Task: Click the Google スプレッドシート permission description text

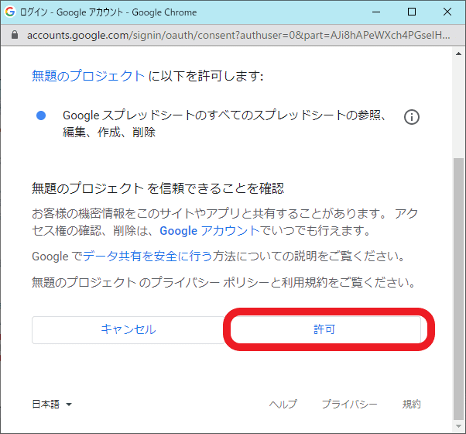Action: (224, 123)
